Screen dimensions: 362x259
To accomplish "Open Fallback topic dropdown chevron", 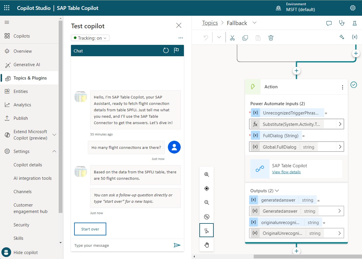I will coord(254,23).
